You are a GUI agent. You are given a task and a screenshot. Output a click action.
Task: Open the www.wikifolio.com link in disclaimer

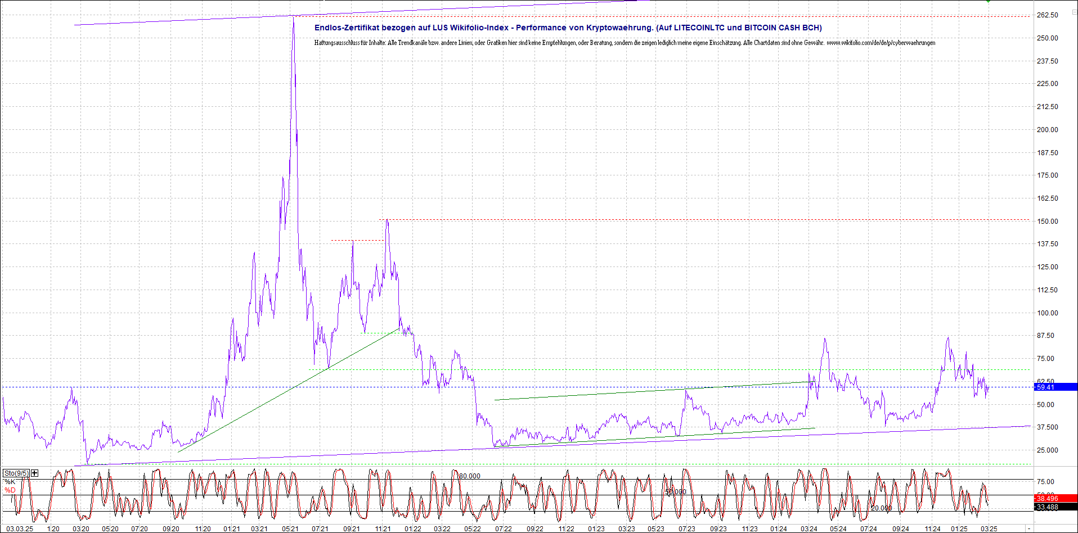881,43
